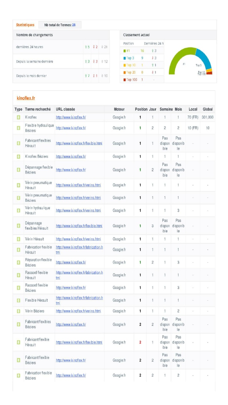Click type icon for Fabrication flexible Hérault
This screenshot has width=228, height=405.
[x=18, y=250]
